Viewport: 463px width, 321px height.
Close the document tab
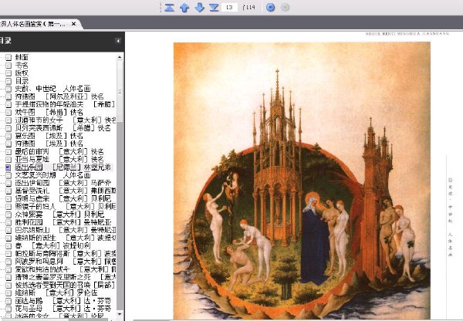[73, 24]
